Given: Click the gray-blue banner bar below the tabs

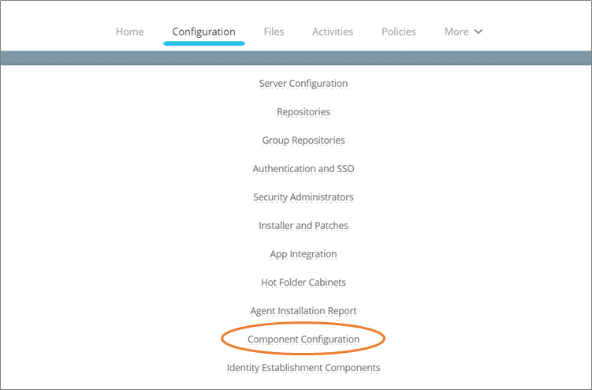Looking at the screenshot, I should click(x=296, y=58).
